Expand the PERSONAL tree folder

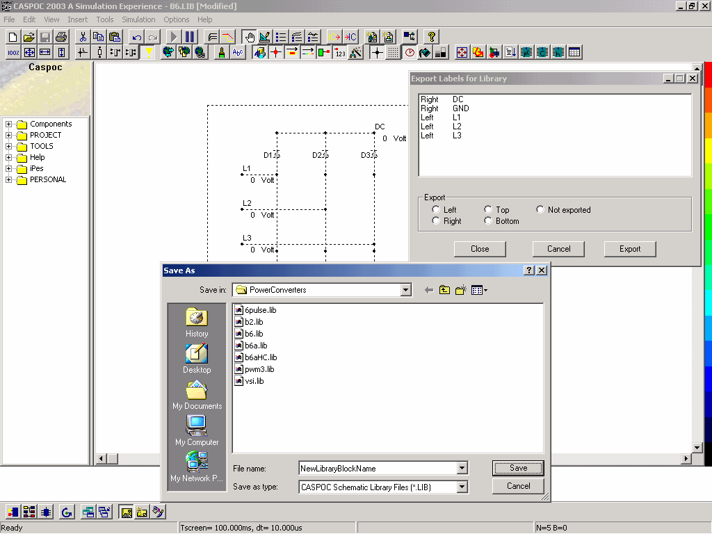[x=8, y=179]
